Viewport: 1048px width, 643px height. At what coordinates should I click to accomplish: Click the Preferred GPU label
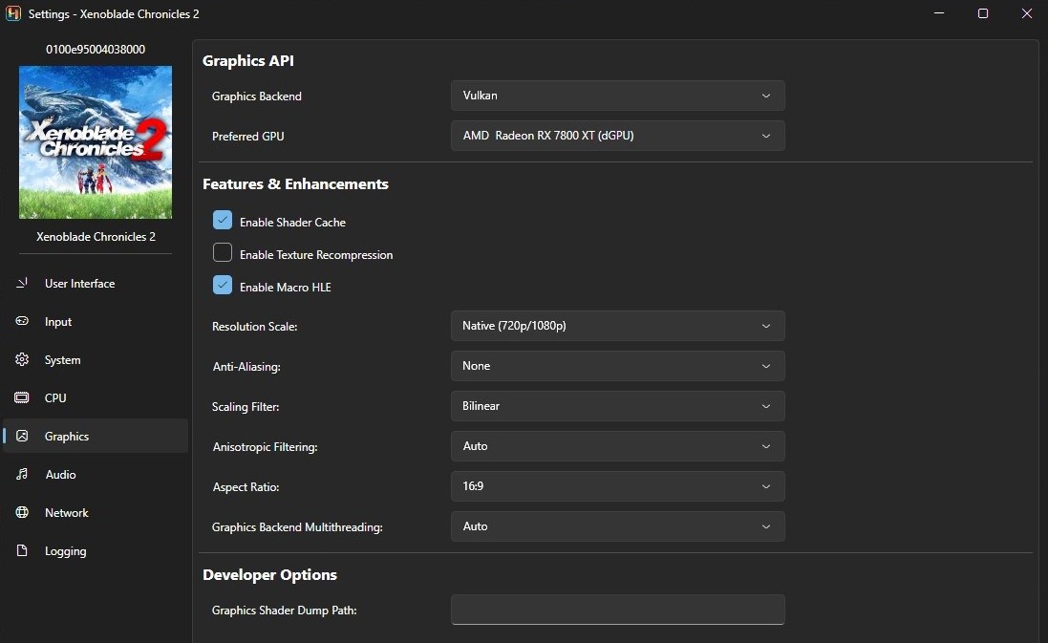pyautogui.click(x=248, y=137)
